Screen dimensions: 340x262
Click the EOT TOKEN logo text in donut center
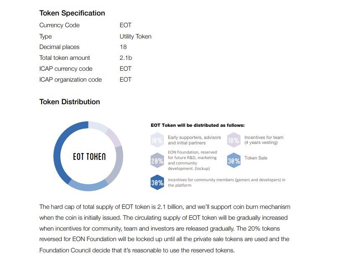[89, 157]
